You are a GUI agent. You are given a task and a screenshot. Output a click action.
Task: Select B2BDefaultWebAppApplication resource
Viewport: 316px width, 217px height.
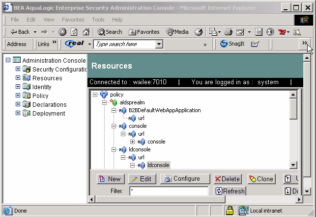165,110
